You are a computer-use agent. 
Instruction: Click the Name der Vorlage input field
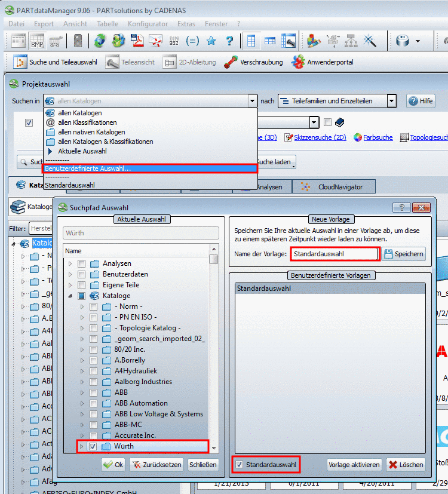(x=335, y=254)
